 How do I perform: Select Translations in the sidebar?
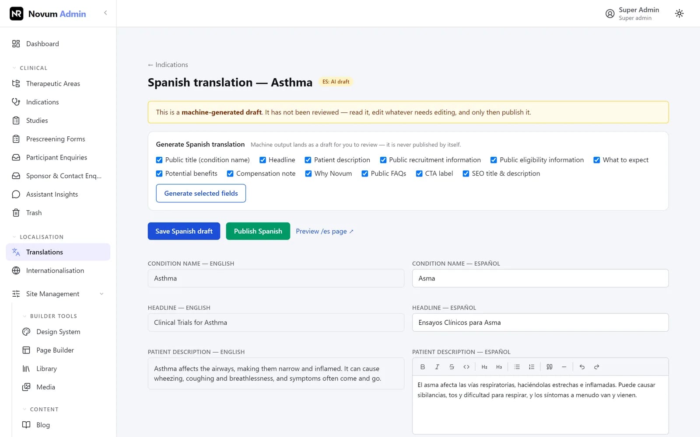pos(58,252)
